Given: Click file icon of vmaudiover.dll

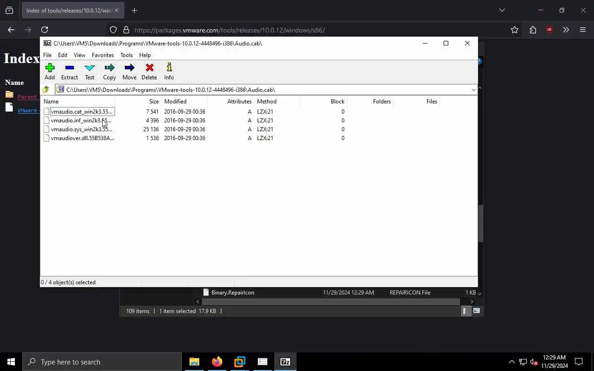Looking at the screenshot, I should [x=46, y=138].
